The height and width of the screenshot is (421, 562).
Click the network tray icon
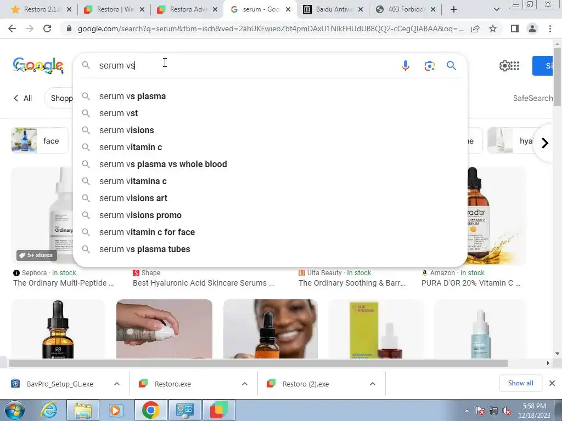(493, 411)
